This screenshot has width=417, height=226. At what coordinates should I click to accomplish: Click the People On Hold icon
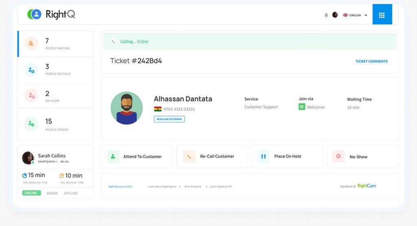pos(31,70)
